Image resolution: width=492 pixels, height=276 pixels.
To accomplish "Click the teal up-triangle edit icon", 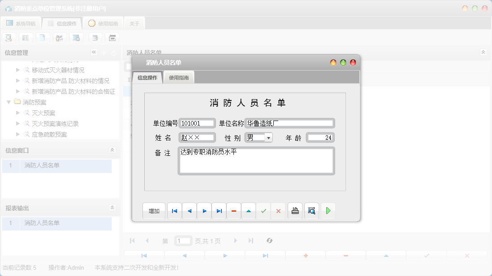I will coord(249,211).
